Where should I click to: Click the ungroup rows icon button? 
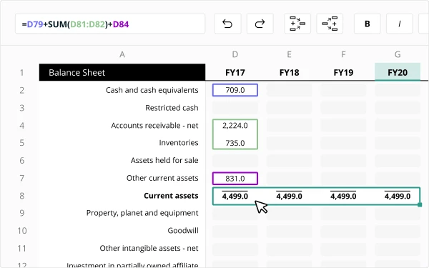click(330, 24)
